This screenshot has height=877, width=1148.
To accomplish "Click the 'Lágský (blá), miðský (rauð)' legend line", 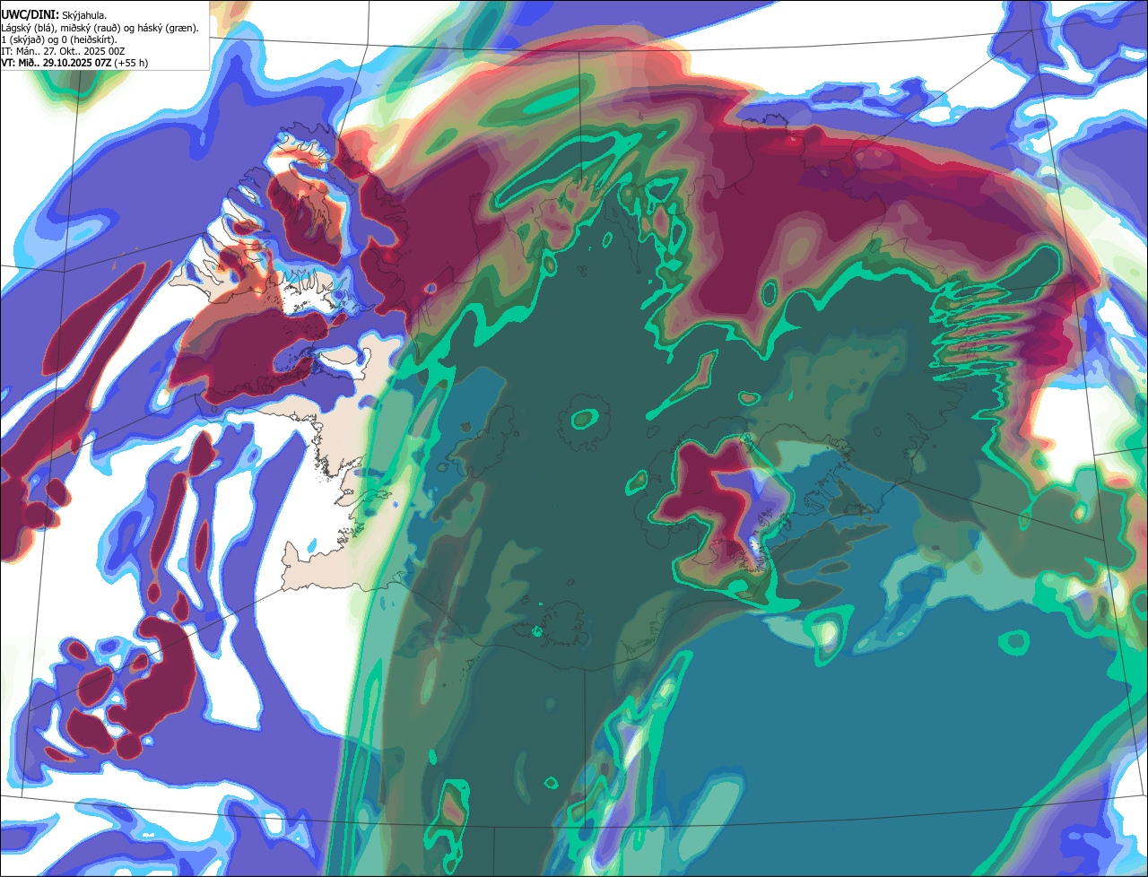I will (100, 28).
